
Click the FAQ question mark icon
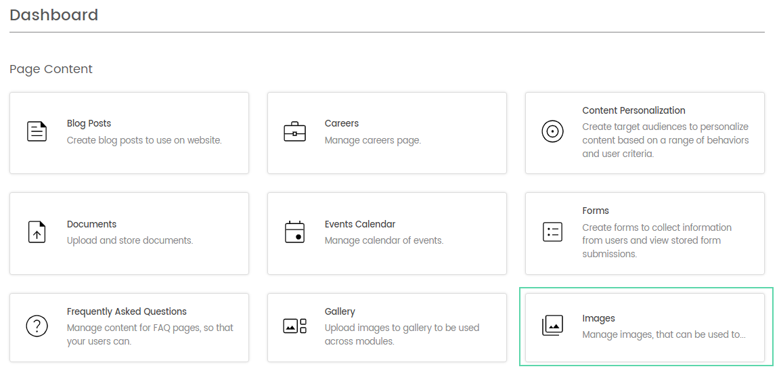pos(37,326)
